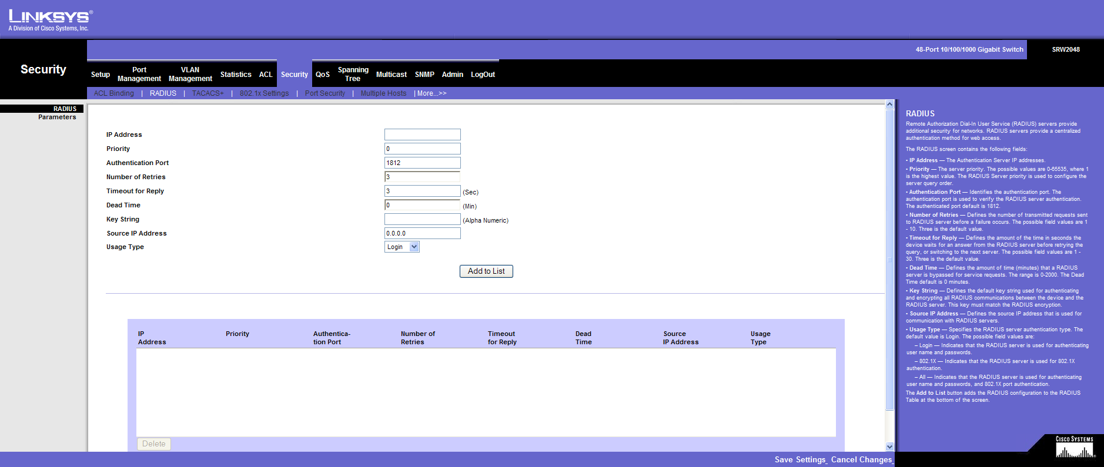Go to the VLAN Management tab
Viewport: 1104px width, 467px height.
pyautogui.click(x=190, y=74)
